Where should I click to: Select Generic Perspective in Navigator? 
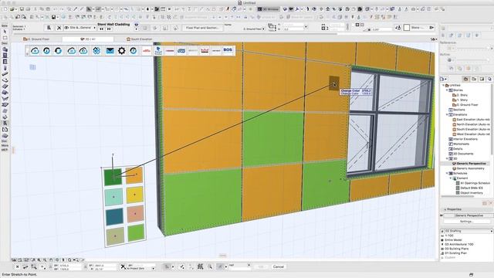(x=471, y=164)
